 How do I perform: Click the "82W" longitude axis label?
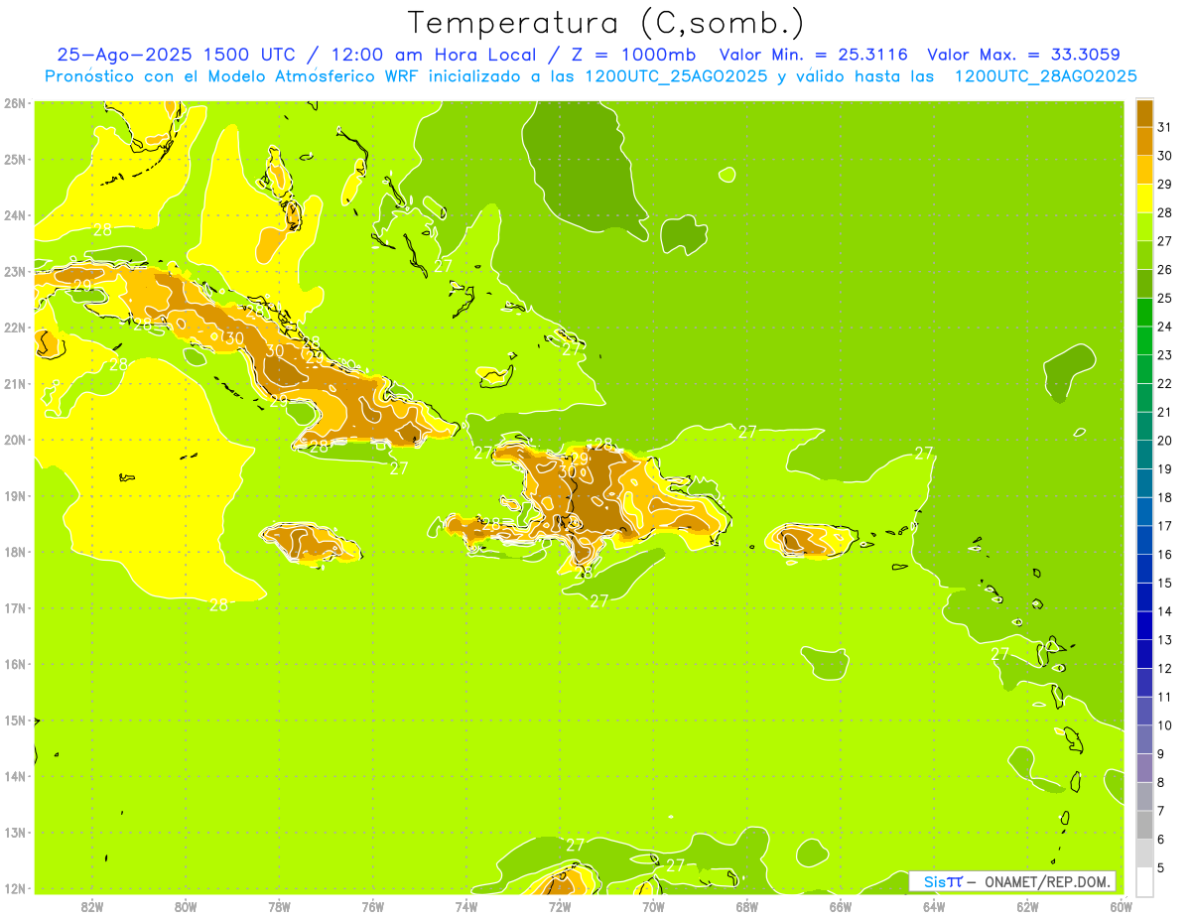[x=92, y=906]
